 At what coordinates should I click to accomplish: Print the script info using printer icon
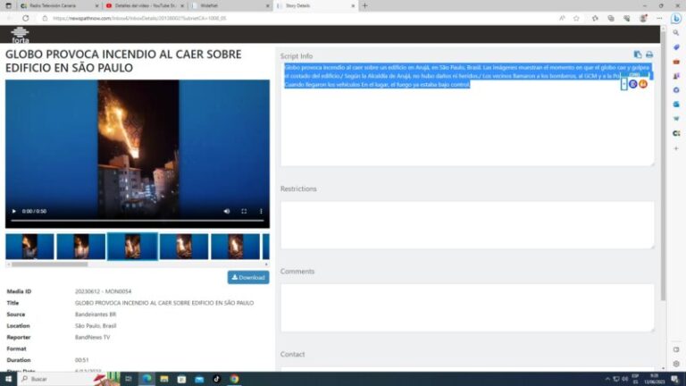click(x=649, y=55)
